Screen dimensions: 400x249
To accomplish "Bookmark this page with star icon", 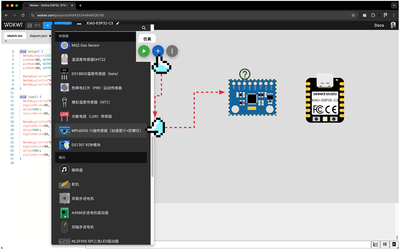I will click(353, 15).
